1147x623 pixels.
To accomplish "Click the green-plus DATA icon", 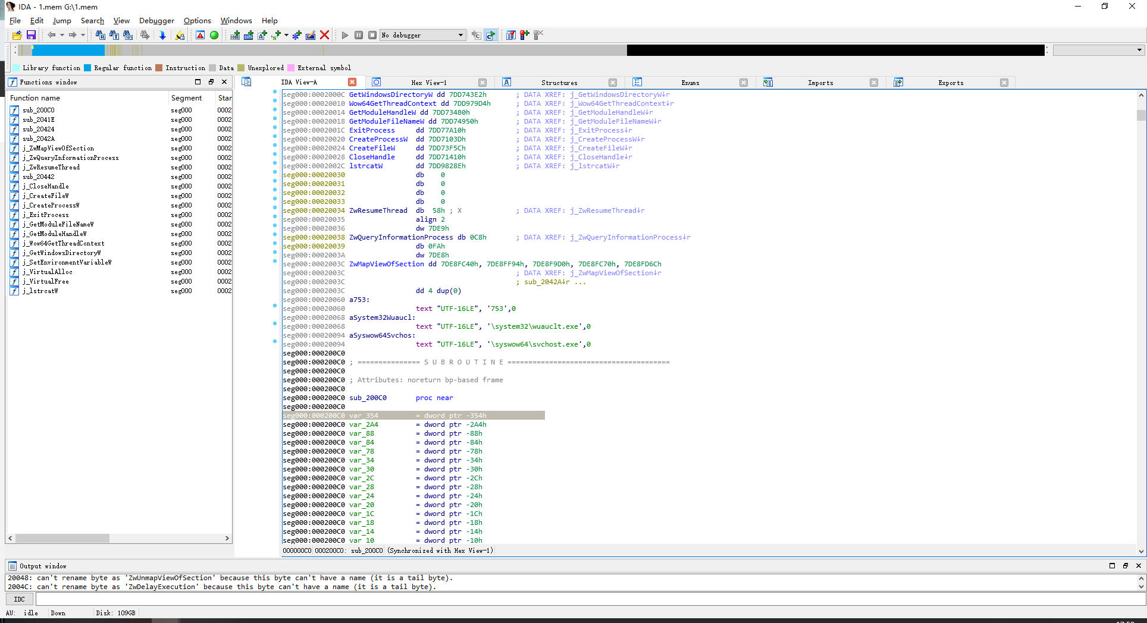I will click(249, 35).
